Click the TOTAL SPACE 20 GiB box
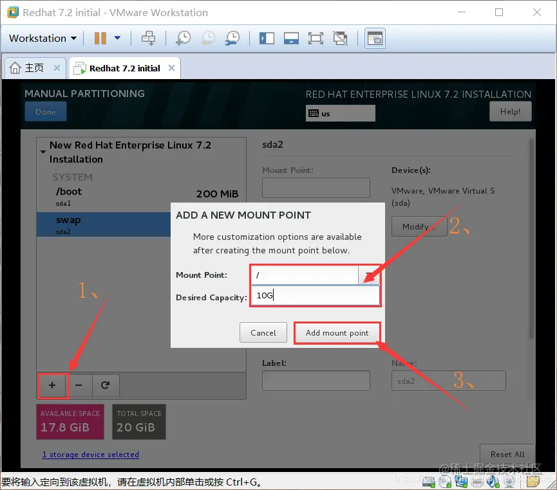 click(139, 422)
